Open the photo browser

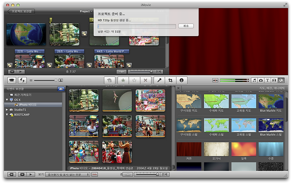click(x=261, y=80)
